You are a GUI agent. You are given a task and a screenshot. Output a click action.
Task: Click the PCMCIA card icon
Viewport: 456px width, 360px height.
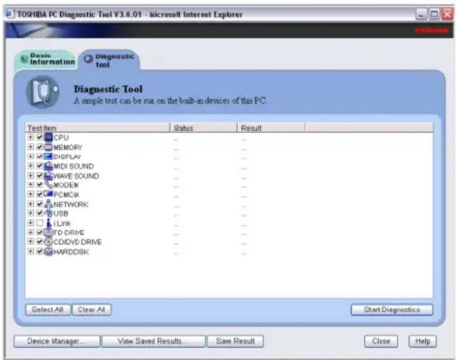pos(48,194)
